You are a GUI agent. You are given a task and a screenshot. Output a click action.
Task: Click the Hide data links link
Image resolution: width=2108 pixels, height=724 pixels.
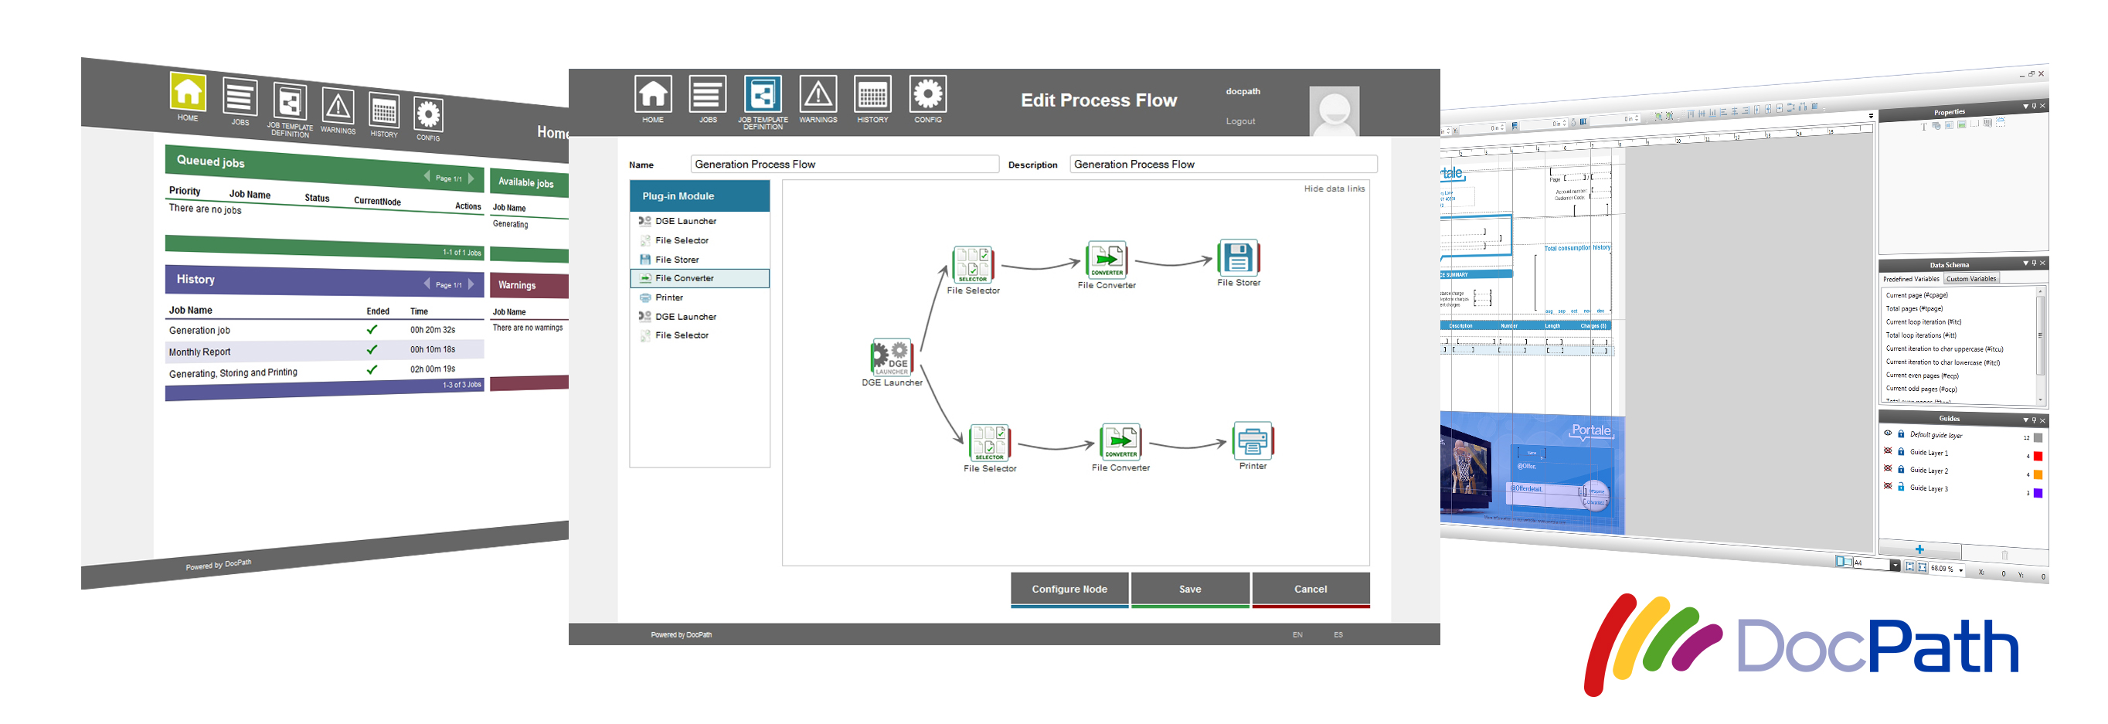coord(1334,189)
